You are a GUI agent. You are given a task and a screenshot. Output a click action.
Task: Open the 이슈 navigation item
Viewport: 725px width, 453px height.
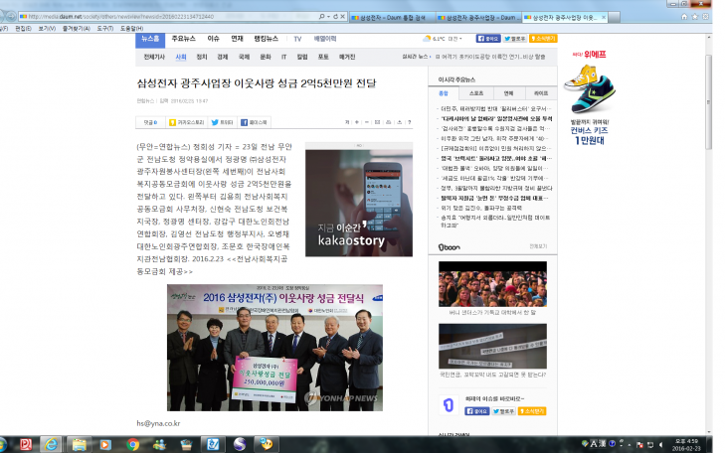pos(213,39)
